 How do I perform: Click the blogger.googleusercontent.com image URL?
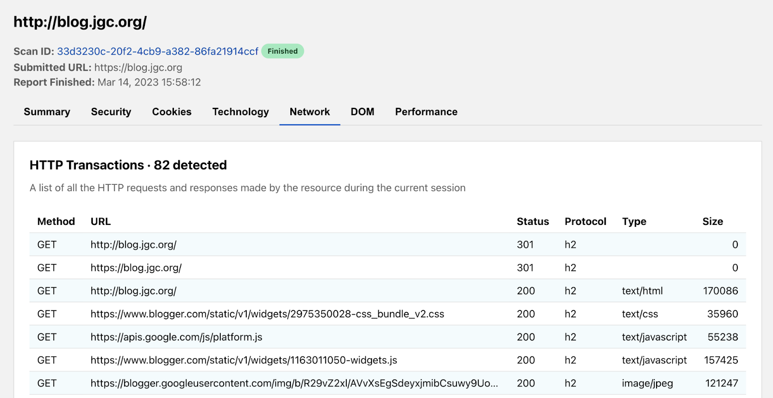(294, 383)
